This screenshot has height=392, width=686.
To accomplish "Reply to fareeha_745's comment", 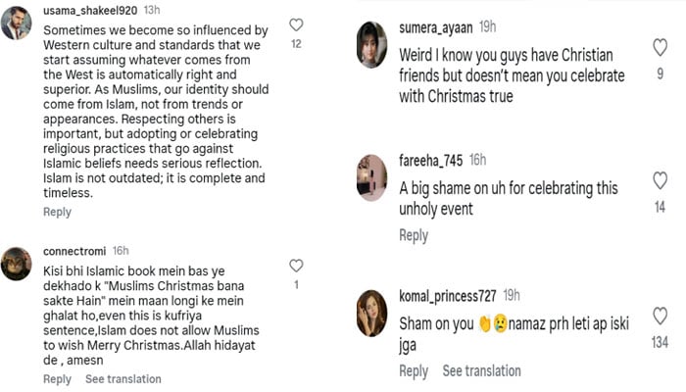I will (414, 235).
